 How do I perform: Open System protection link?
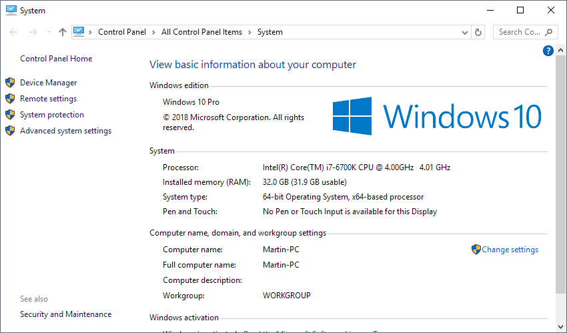pos(52,115)
